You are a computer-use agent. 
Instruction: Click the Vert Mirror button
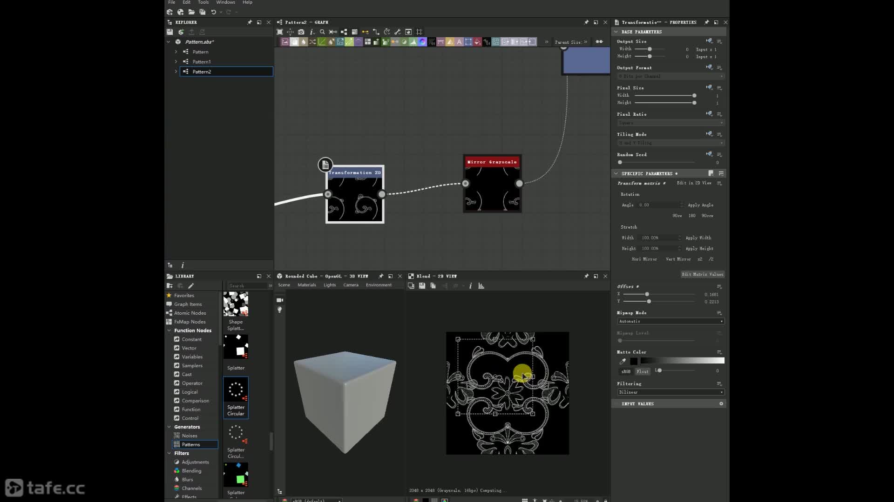pyautogui.click(x=678, y=259)
